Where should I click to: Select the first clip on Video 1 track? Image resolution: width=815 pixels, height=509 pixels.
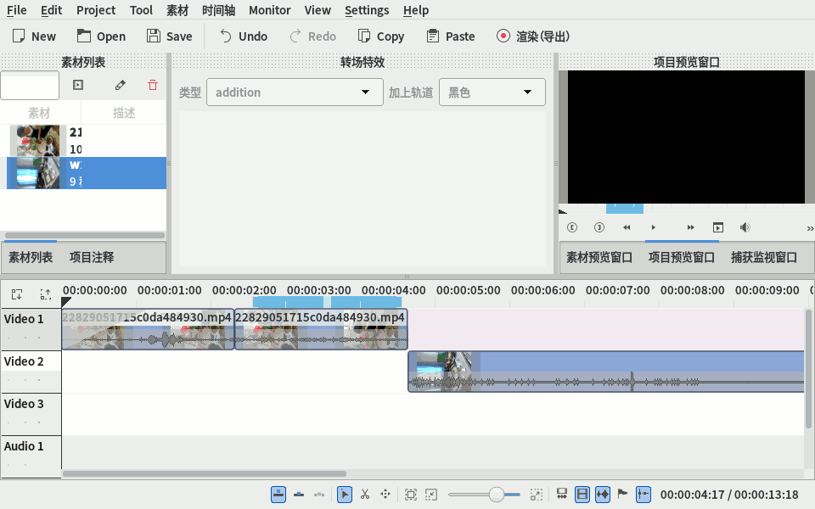(x=148, y=329)
